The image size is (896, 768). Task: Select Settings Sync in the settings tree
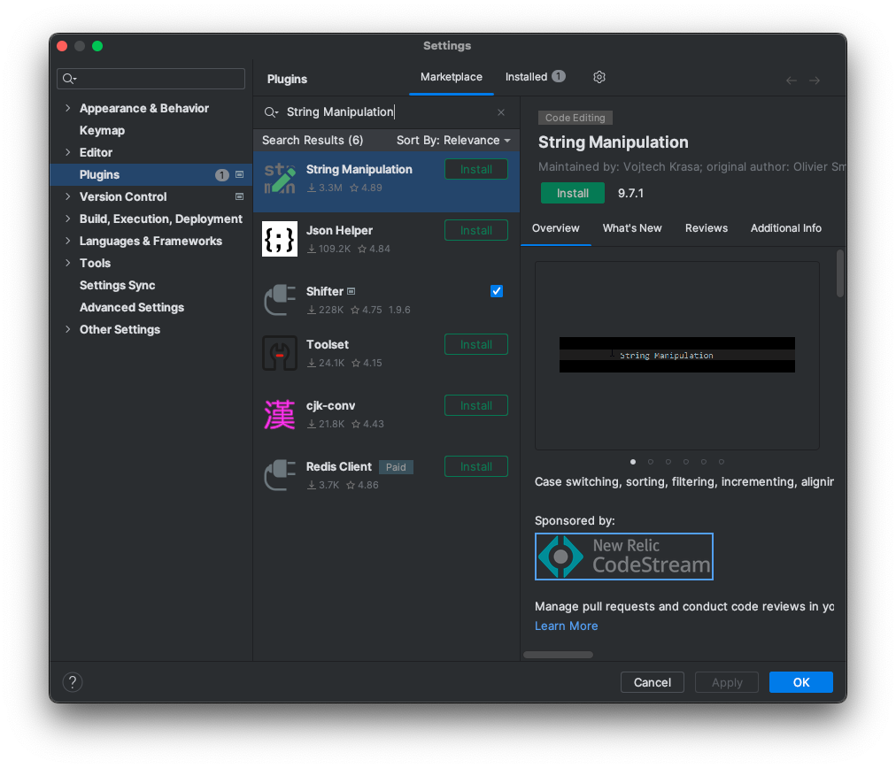[x=117, y=285]
